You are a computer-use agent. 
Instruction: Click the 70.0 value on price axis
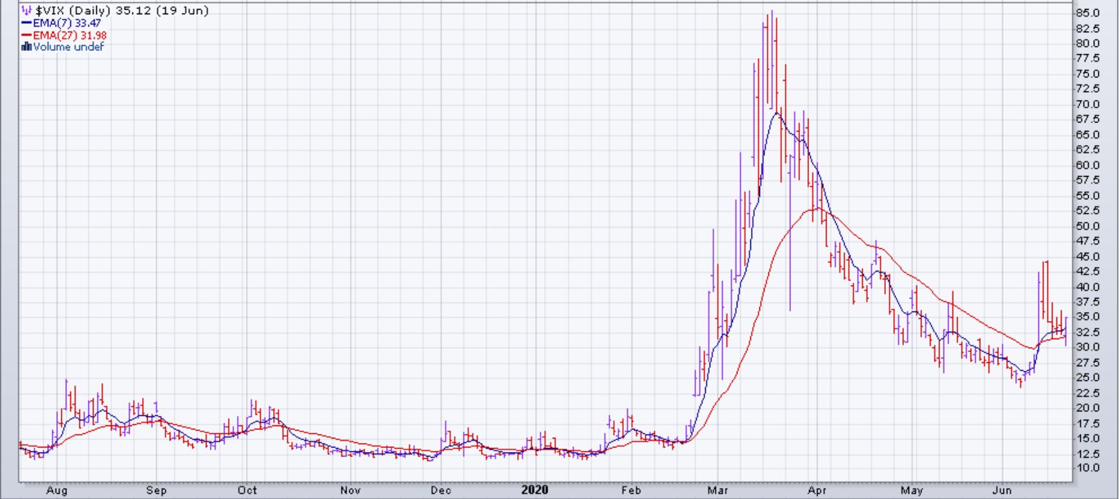coord(1087,104)
